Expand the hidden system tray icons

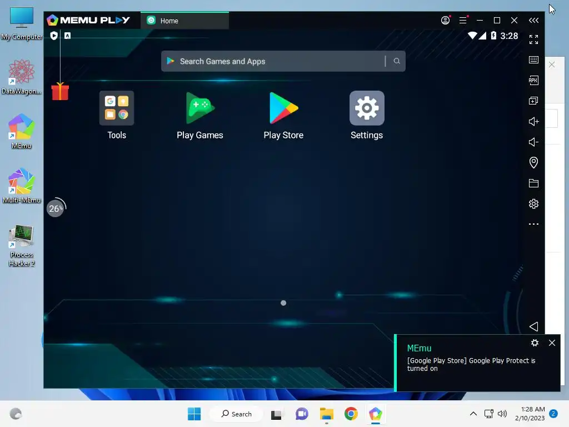point(473,414)
